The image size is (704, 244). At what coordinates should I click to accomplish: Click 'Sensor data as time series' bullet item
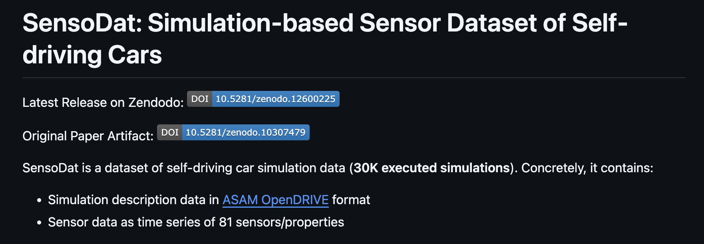pyautogui.click(x=196, y=222)
